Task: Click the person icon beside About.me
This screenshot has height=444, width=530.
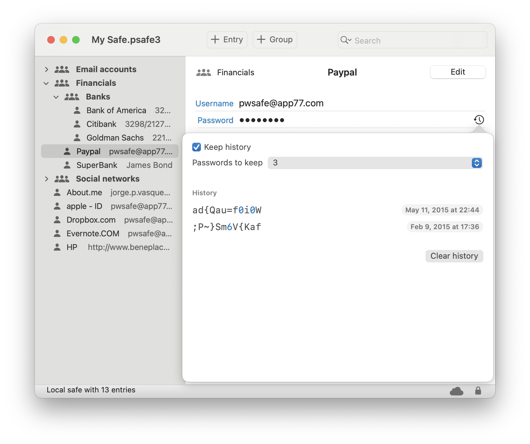Action: point(57,192)
